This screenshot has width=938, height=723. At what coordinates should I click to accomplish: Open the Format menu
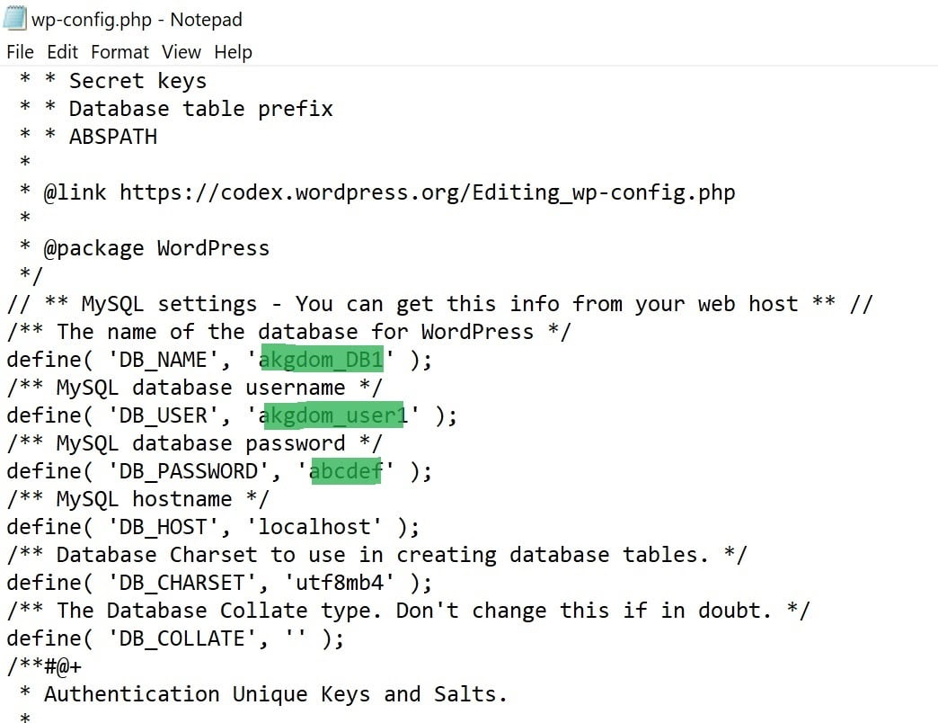coord(119,52)
